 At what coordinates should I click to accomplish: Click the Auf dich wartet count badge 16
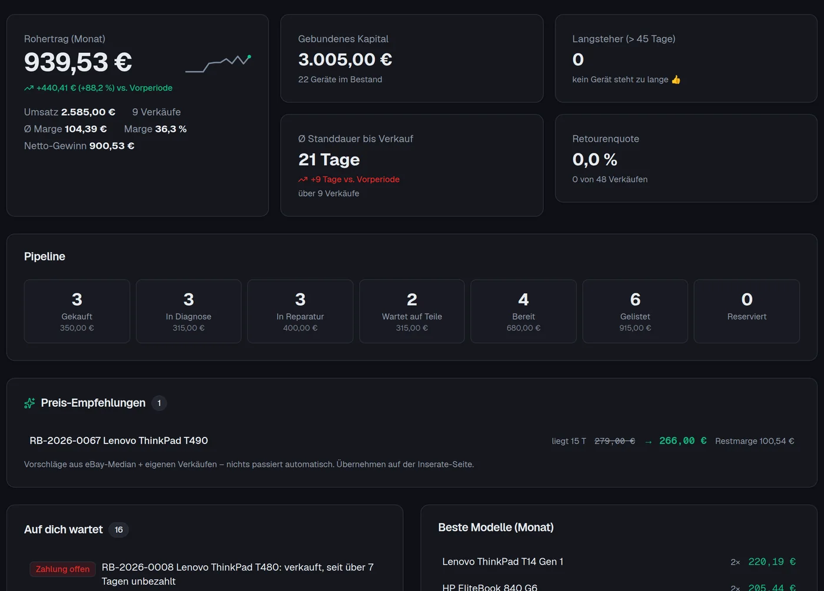[118, 530]
